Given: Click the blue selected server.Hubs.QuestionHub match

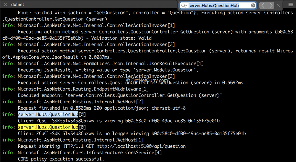Looking at the screenshot, I should coord(48,114).
